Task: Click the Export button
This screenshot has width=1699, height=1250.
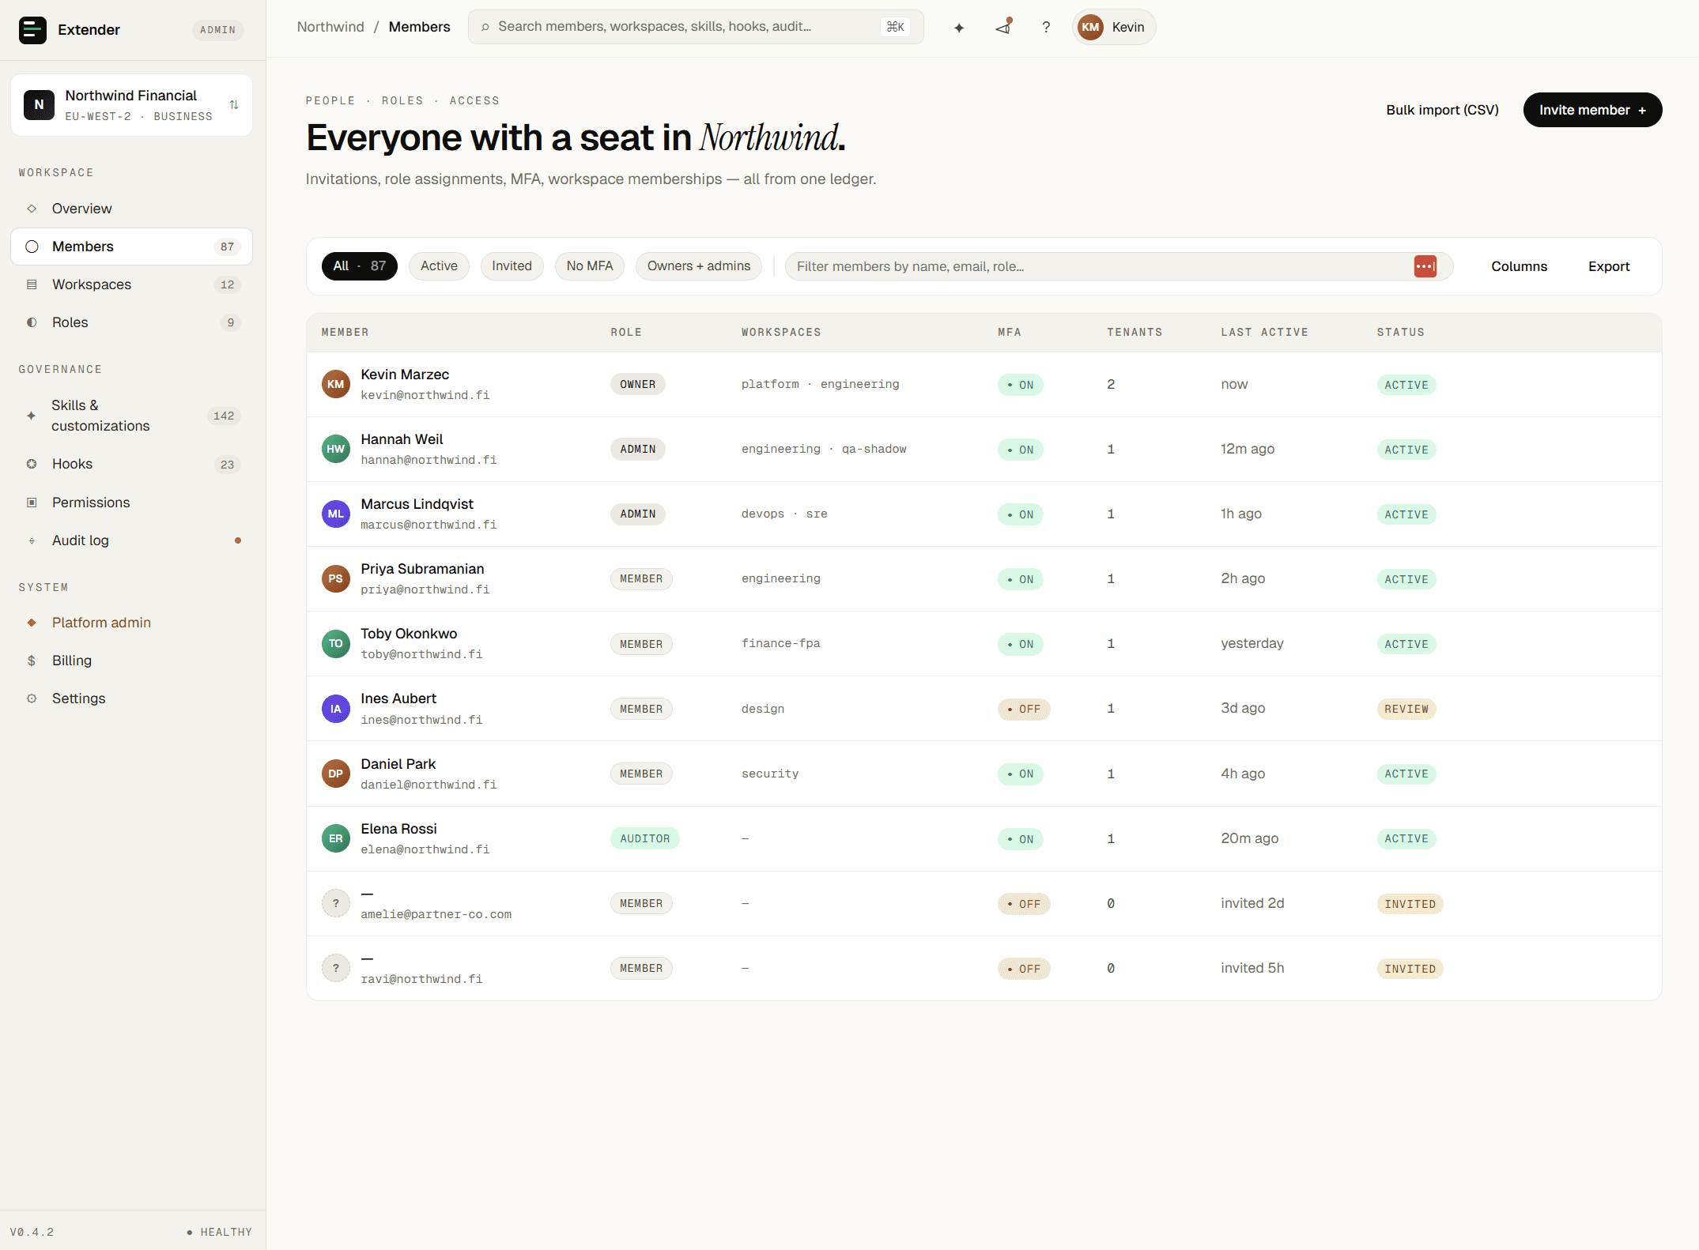Action: click(1609, 266)
